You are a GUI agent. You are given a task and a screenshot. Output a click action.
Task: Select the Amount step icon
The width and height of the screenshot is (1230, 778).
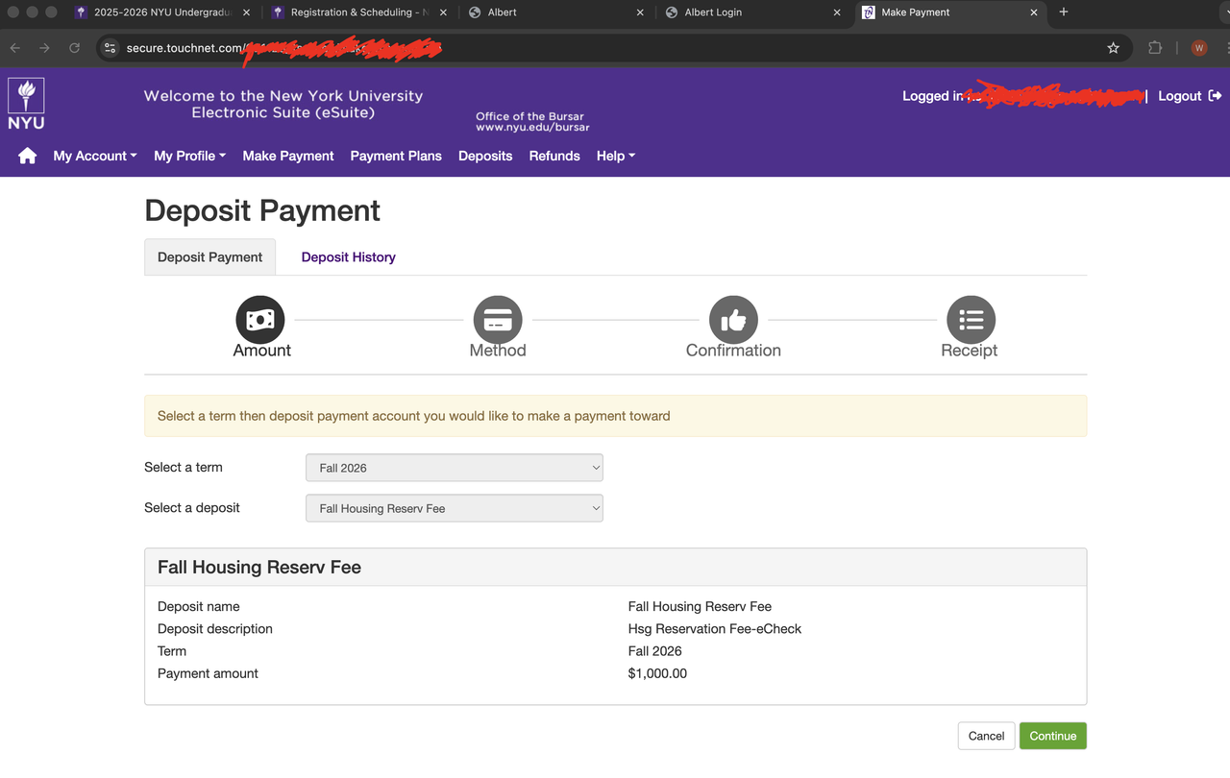click(260, 319)
